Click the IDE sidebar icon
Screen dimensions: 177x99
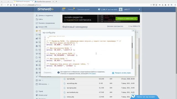tap(37, 80)
